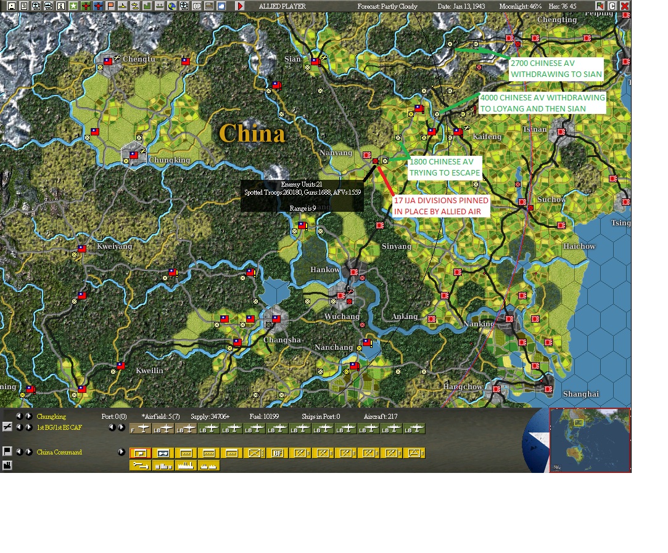Select the Chengtu base flag on the map
The image size is (668, 553).
tap(108, 61)
